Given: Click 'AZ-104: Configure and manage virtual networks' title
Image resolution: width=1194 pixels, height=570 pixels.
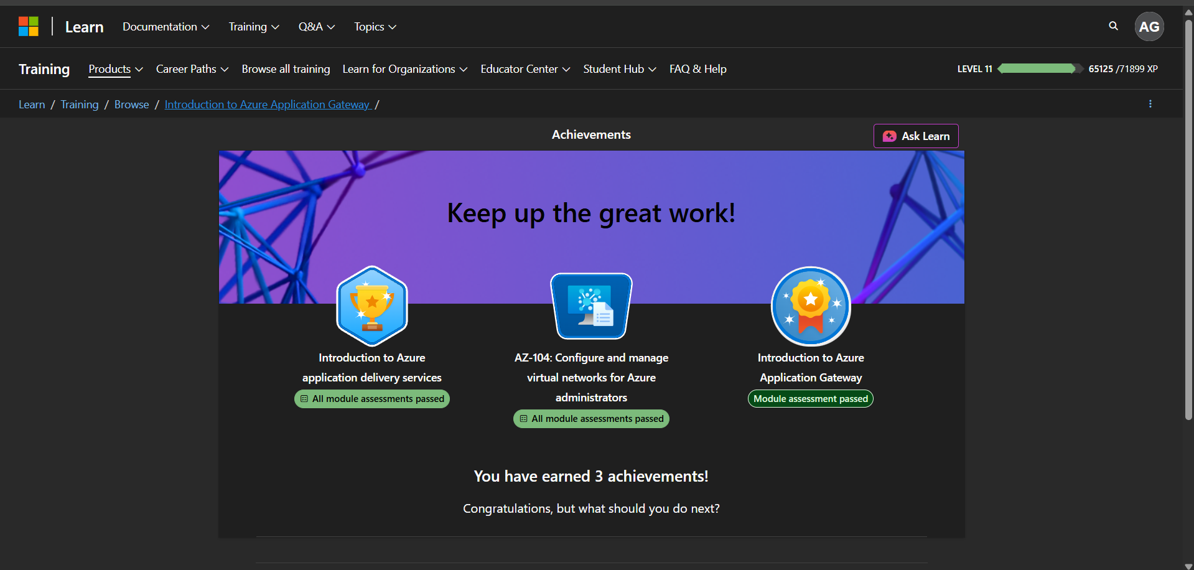Looking at the screenshot, I should click(x=591, y=378).
